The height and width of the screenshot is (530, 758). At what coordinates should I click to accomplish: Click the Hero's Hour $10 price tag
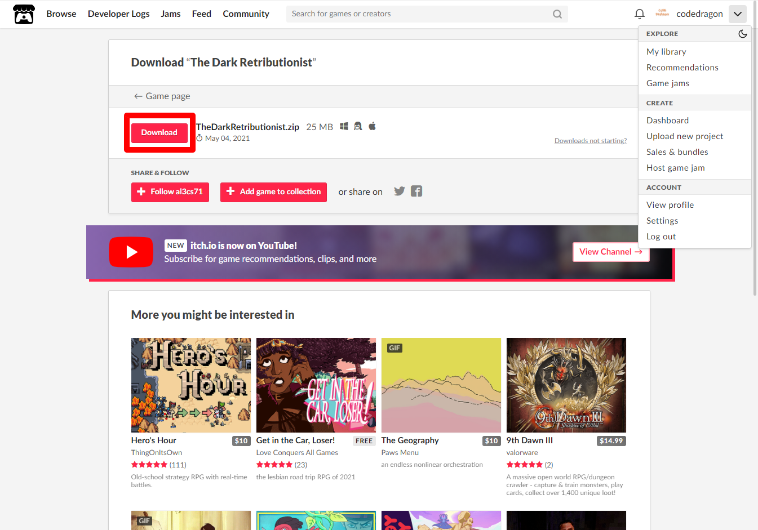pos(241,441)
